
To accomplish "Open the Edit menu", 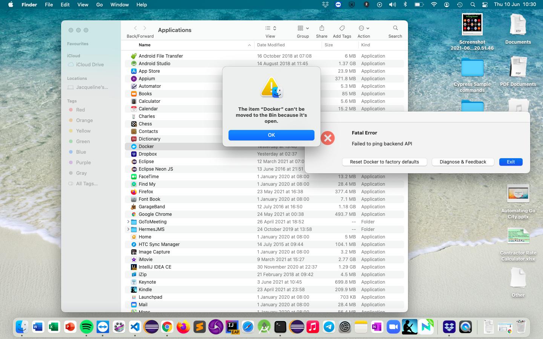I will 65,5.
